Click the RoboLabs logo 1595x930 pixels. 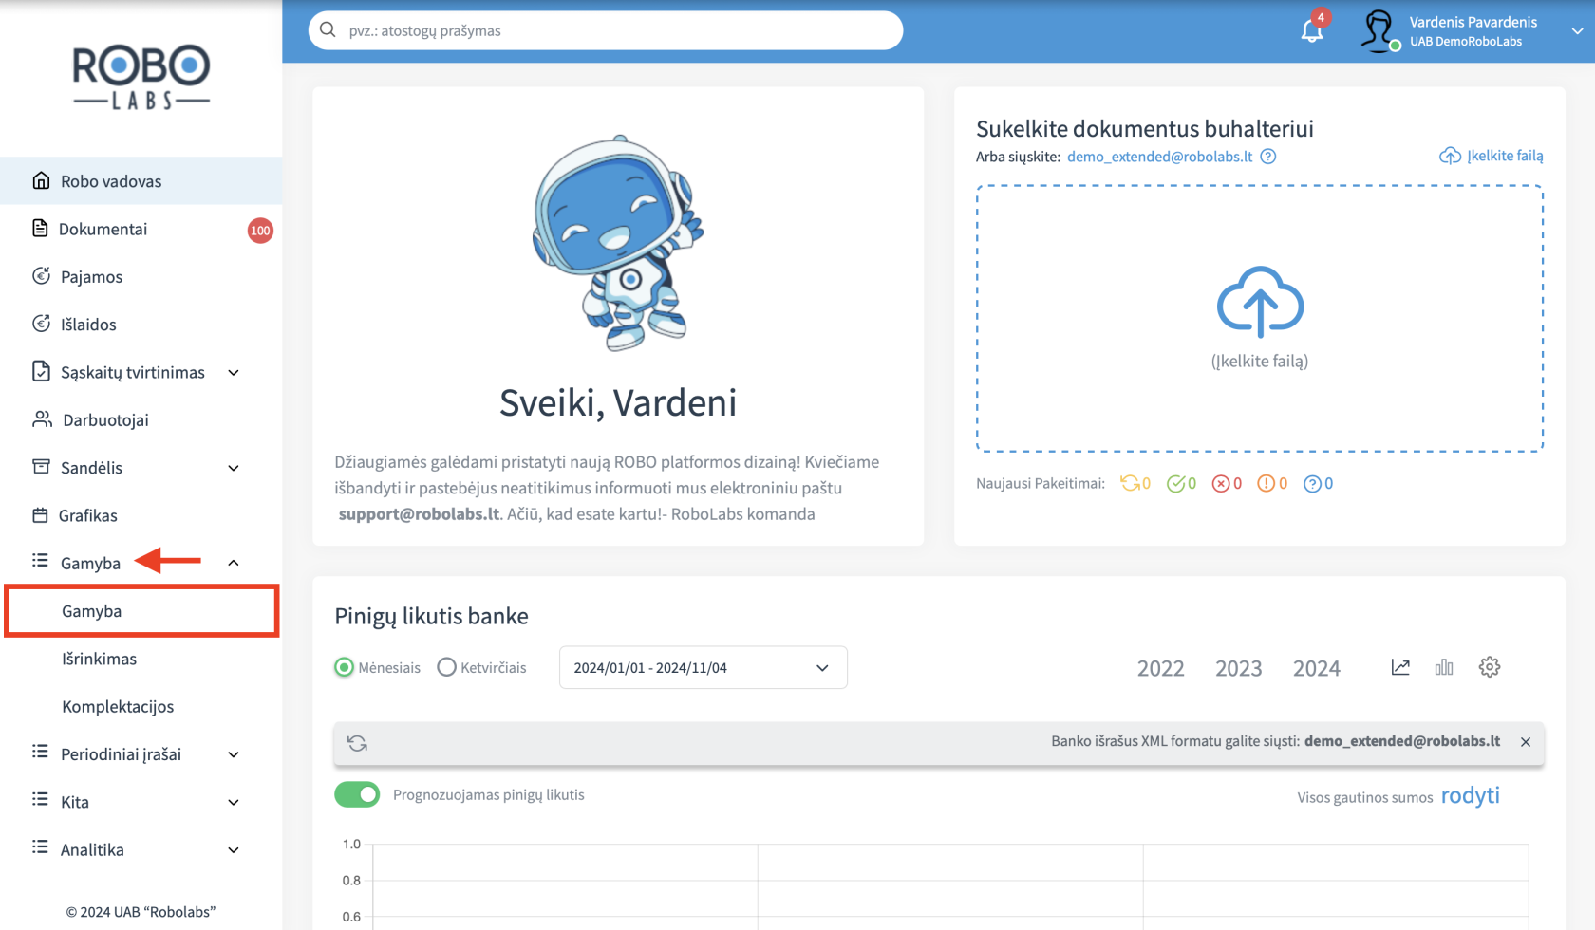point(141,77)
